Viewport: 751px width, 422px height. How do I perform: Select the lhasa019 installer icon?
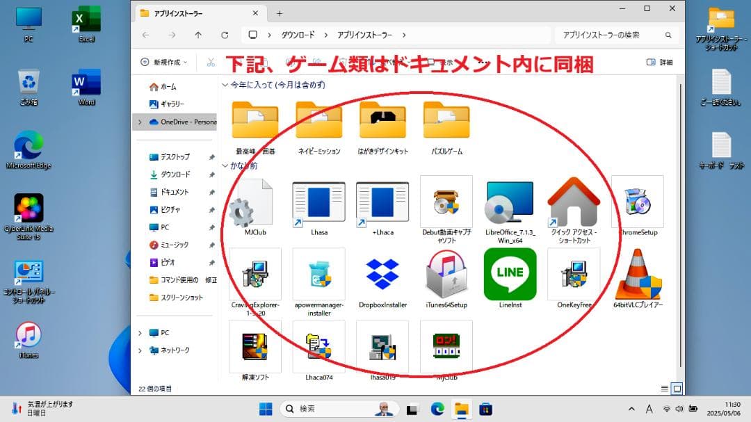tap(382, 347)
